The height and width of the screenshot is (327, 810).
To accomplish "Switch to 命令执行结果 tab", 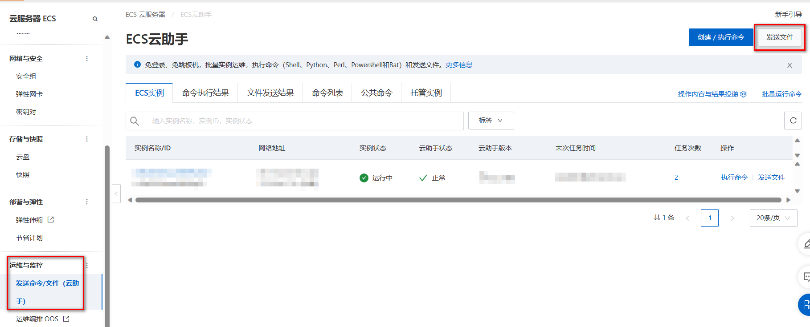I will point(205,93).
